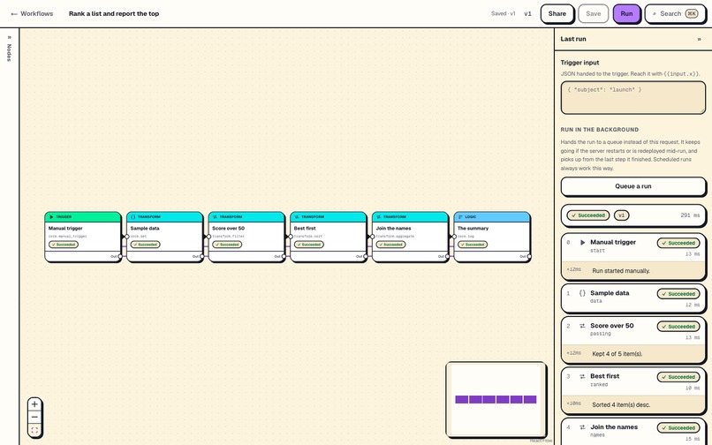Click the workflow title 'Rank a list and report the top'
The image size is (712, 445).
[x=114, y=13]
